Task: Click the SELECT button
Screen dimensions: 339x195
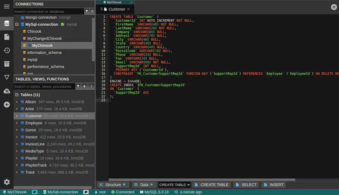Action: point(246,185)
